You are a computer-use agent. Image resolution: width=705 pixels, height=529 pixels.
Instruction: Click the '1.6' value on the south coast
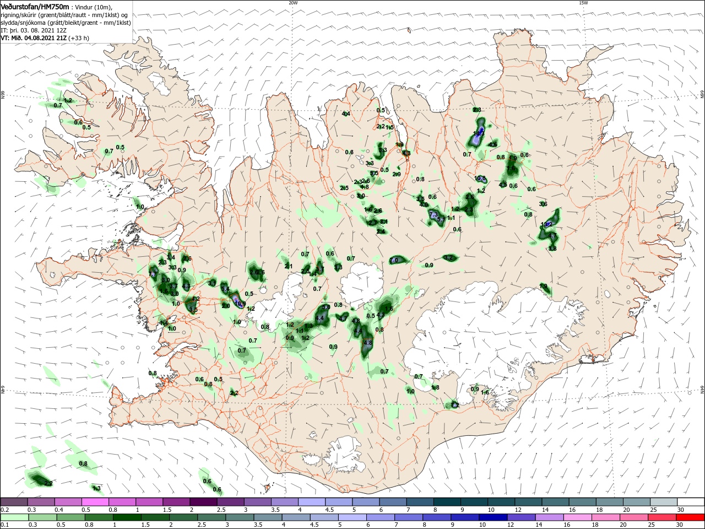(485, 392)
